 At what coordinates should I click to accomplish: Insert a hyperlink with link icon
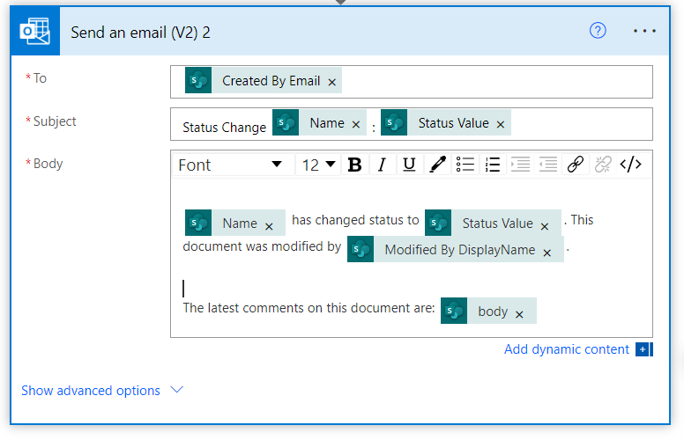click(x=576, y=165)
